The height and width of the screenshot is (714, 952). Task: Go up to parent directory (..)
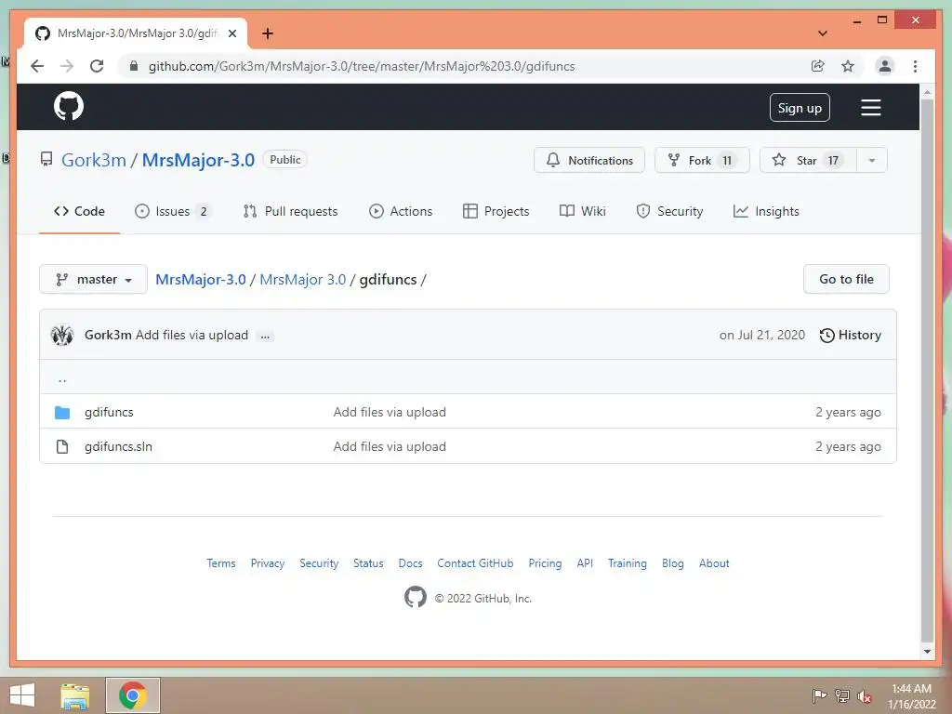(x=62, y=379)
